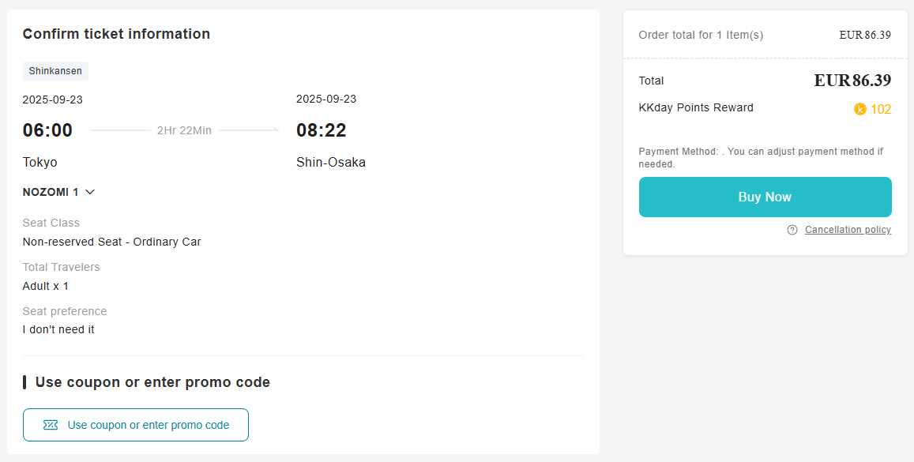Expand the NOZOMI 1 train details chevron

pyautogui.click(x=90, y=192)
